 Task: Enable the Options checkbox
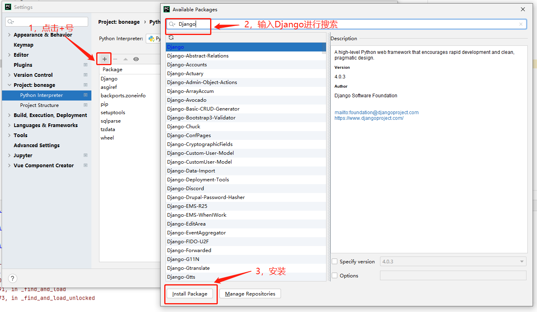(x=335, y=275)
